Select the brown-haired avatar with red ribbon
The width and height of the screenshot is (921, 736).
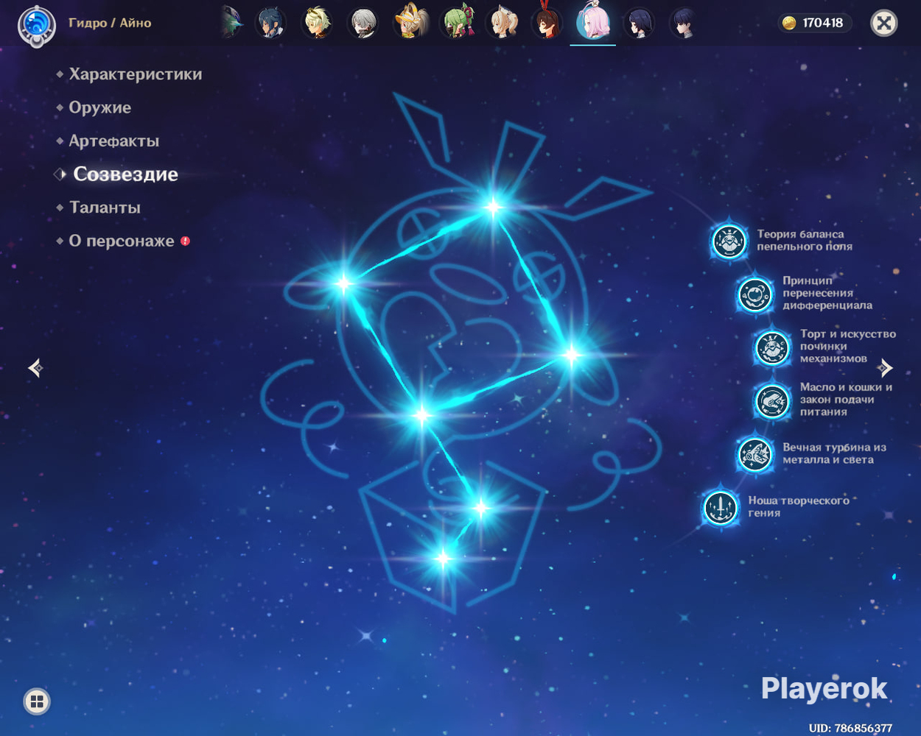click(547, 22)
